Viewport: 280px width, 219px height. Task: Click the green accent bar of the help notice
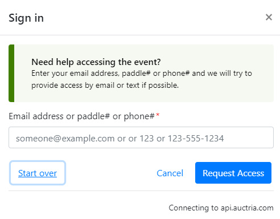(x=11, y=73)
